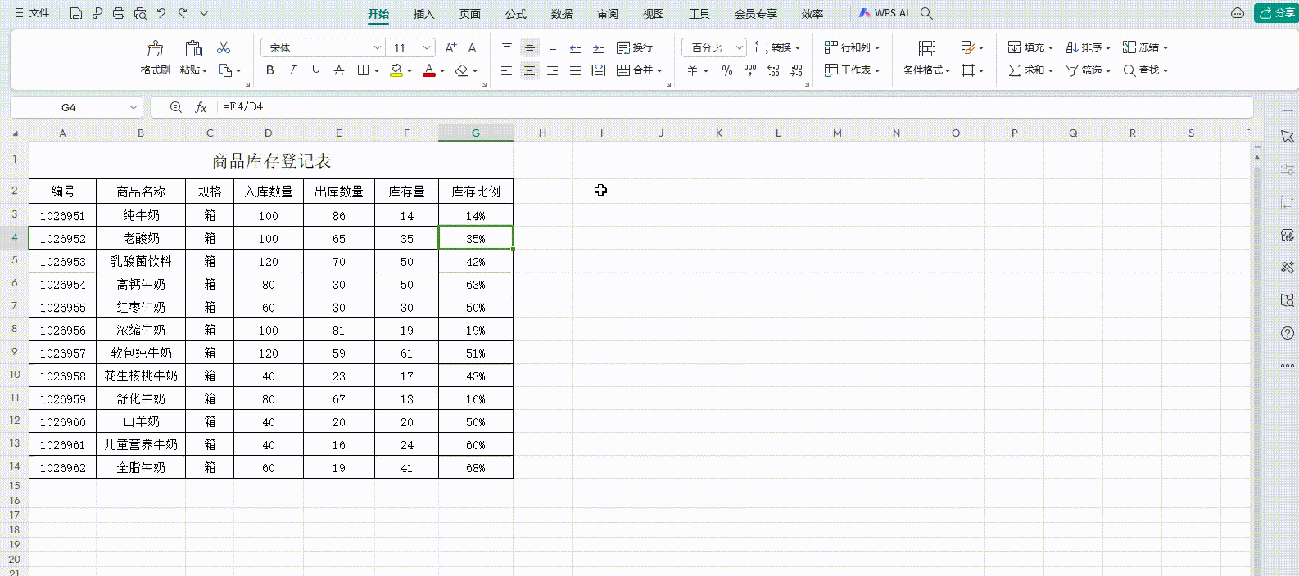Click the sliders settings icon in right sidebar

click(x=1288, y=169)
